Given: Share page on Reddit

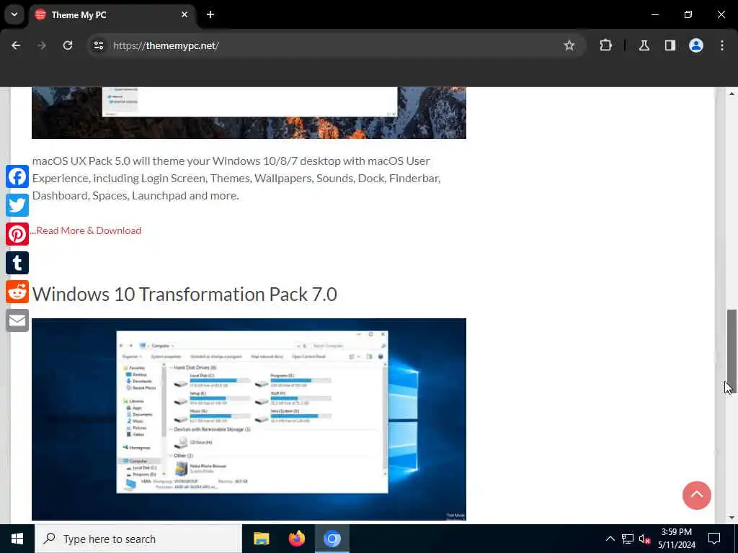Looking at the screenshot, I should point(17,292).
